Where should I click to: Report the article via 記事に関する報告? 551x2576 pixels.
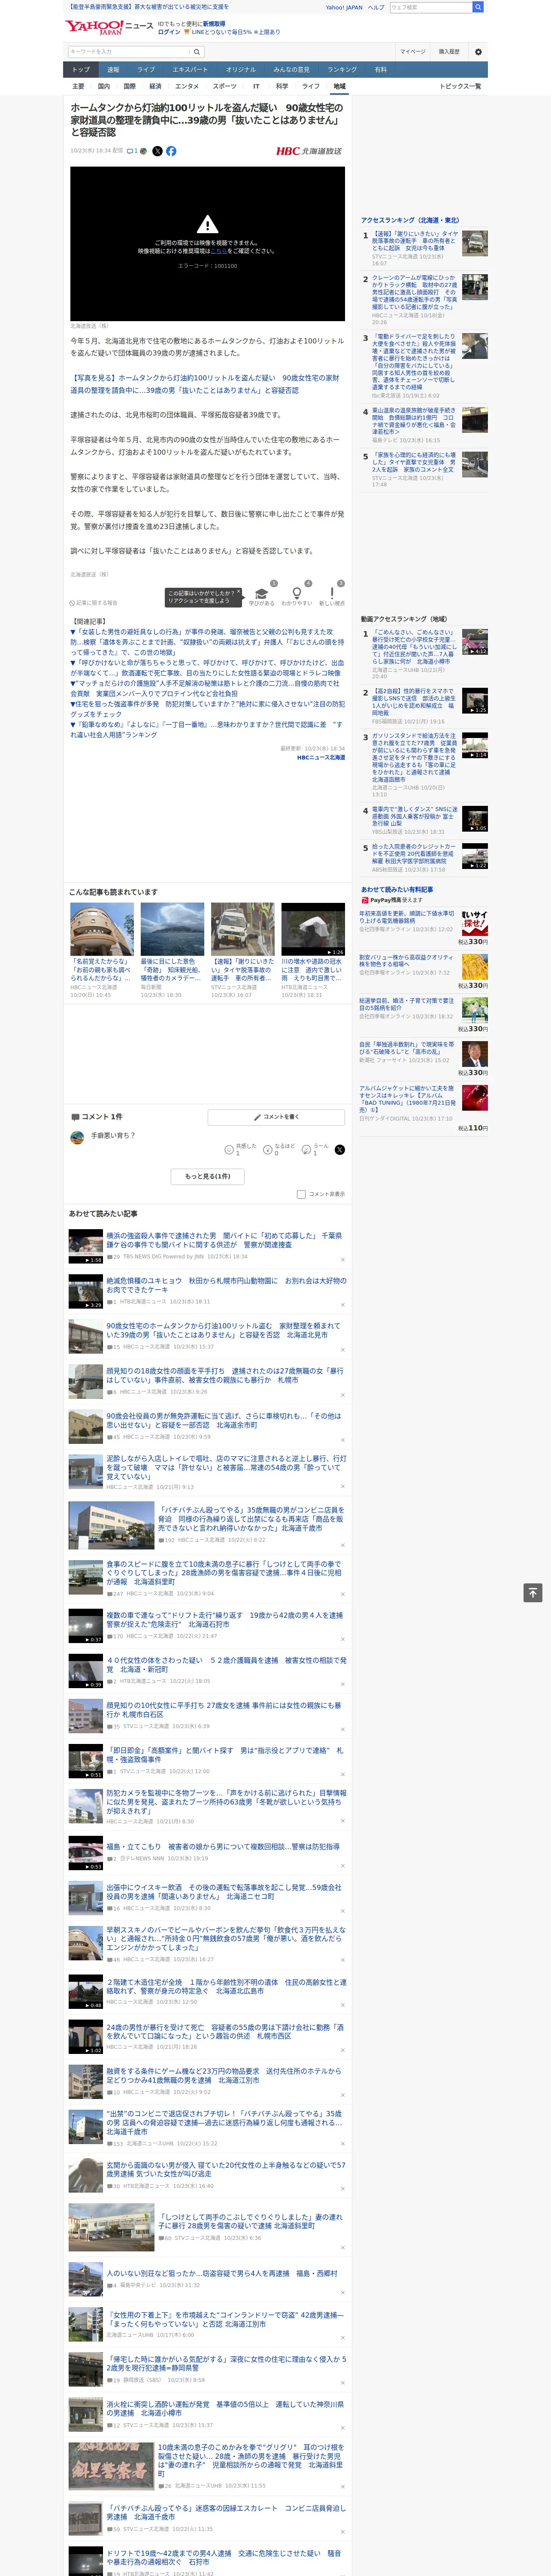tap(94, 603)
